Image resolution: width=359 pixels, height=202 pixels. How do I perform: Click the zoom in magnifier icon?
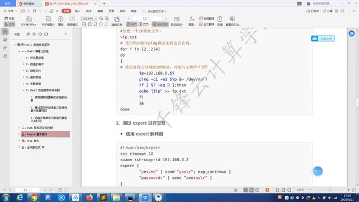click(107, 19)
